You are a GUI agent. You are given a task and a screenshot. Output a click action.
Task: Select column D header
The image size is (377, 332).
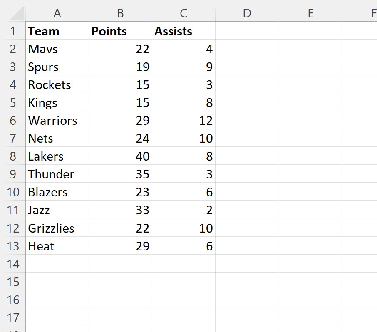click(x=247, y=13)
